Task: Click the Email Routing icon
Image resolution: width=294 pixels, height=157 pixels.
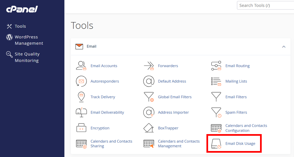Action: tap(216, 66)
